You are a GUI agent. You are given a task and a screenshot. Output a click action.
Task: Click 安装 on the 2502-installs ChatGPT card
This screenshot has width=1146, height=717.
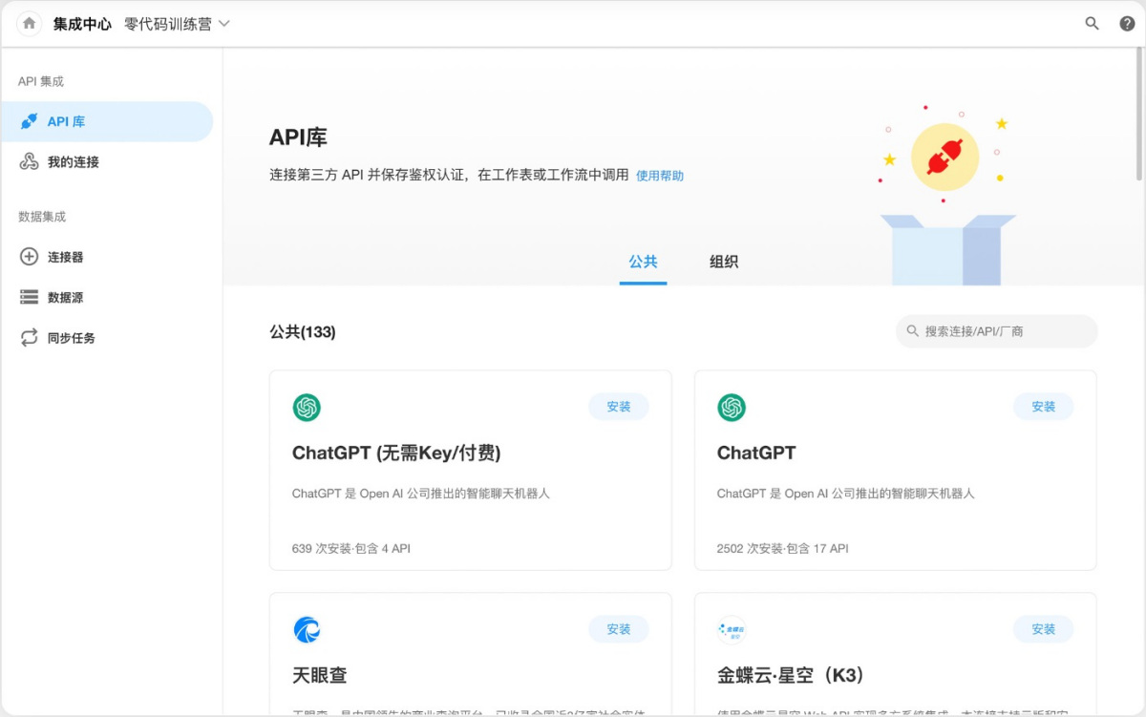point(1043,407)
